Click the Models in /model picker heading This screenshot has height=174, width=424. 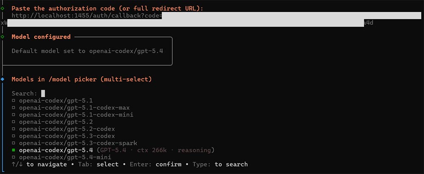[81, 79]
